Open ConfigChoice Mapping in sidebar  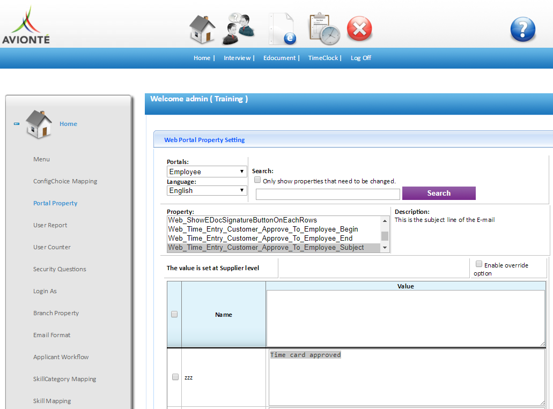(65, 181)
